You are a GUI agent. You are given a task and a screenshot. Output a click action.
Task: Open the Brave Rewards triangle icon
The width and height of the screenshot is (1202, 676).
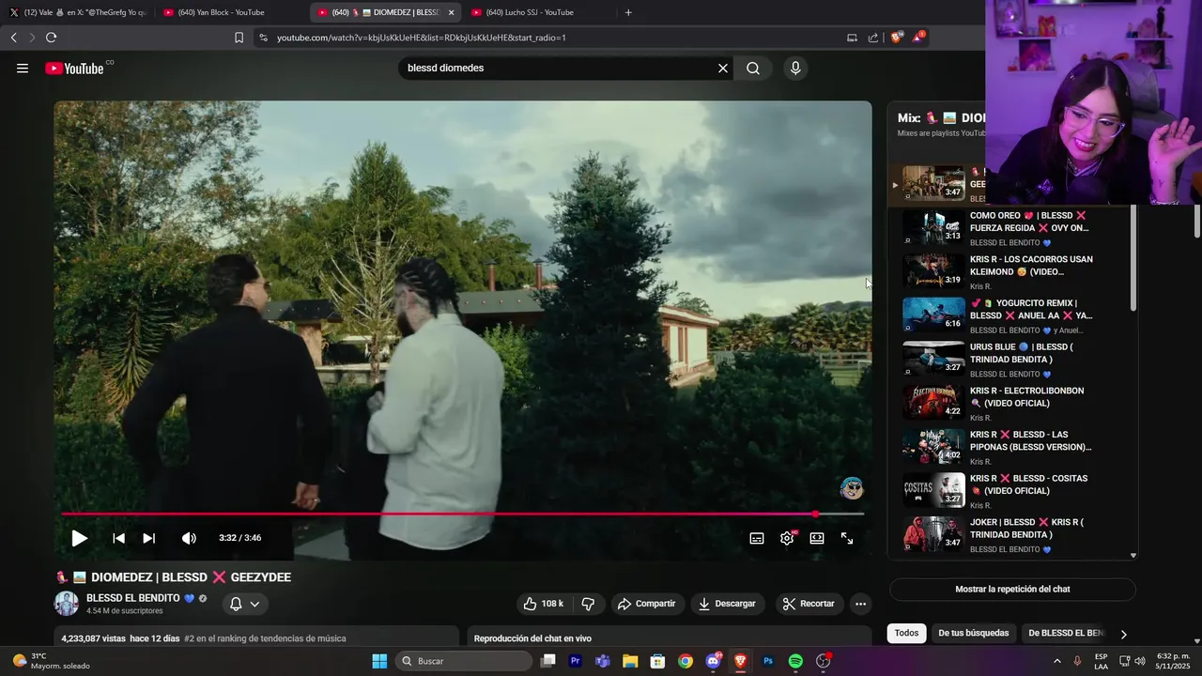tap(918, 38)
